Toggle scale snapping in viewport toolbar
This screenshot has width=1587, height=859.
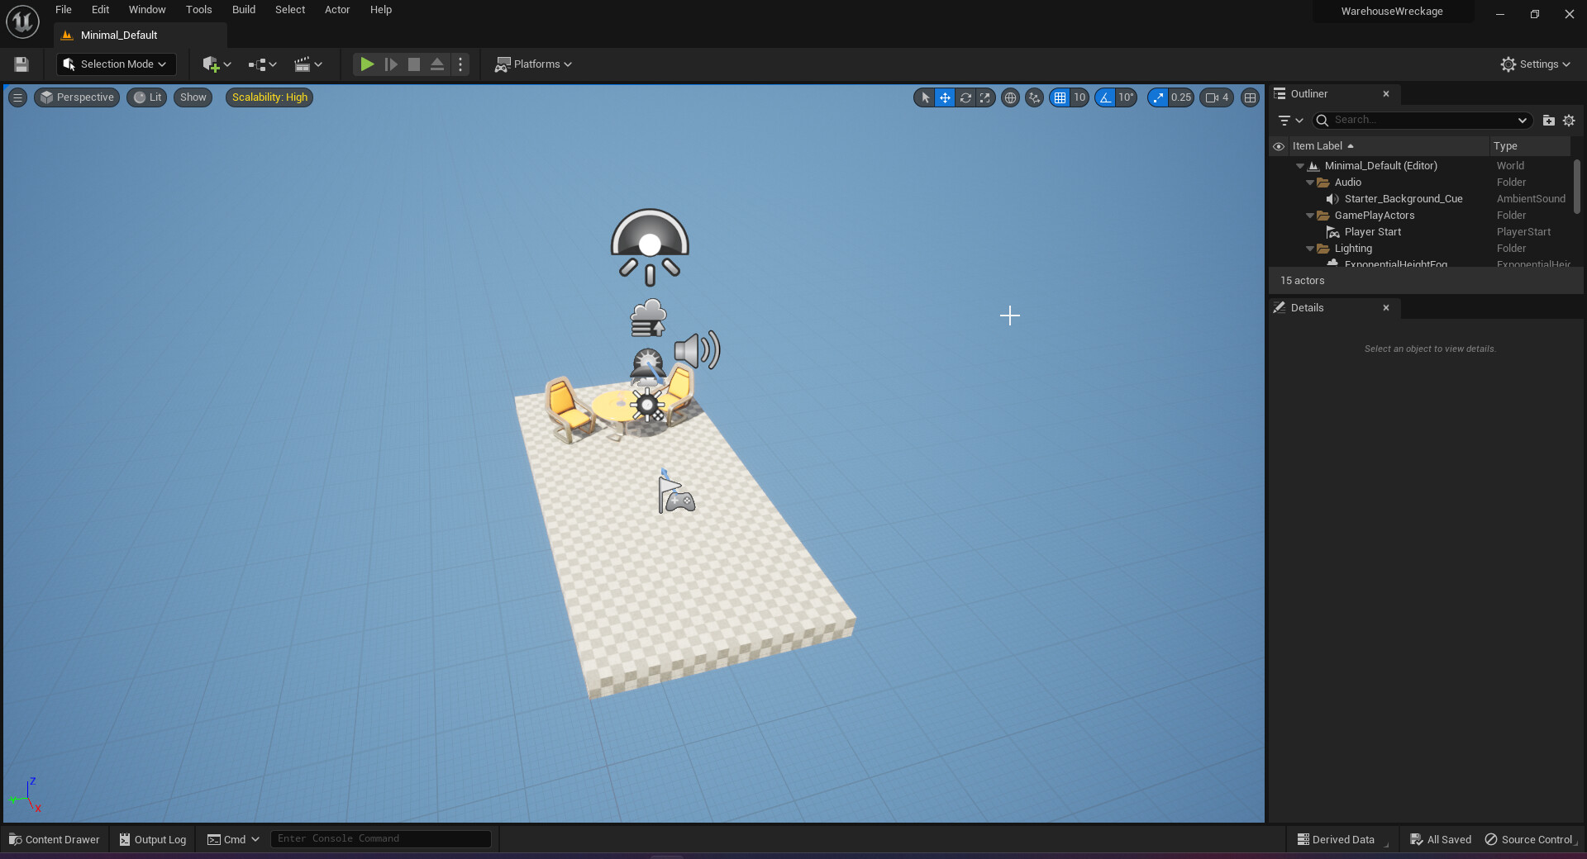tap(1158, 97)
